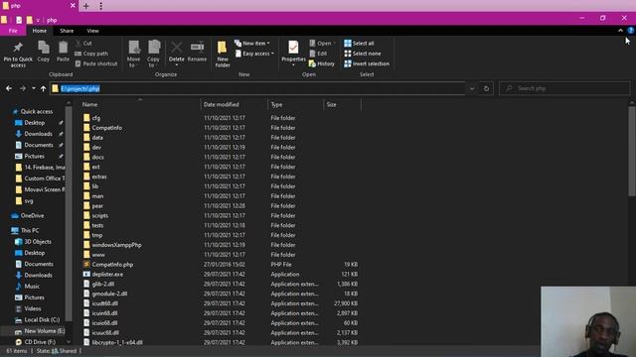Go forward with the right arrow
The image size is (636, 357).
point(23,88)
